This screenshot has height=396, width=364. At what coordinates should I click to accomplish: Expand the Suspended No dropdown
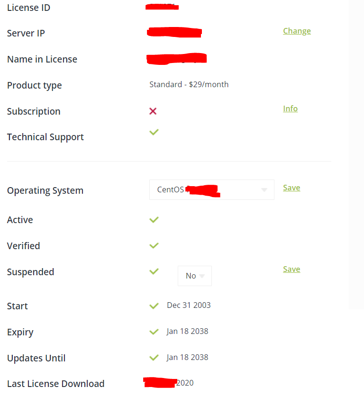(x=194, y=276)
